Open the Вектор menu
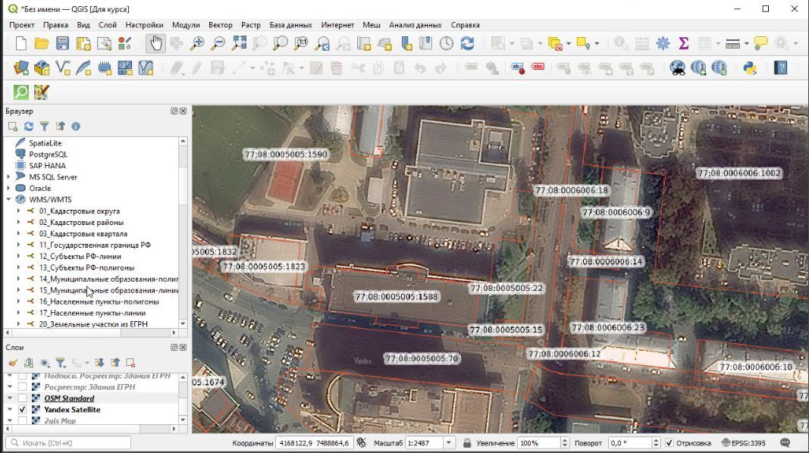Image resolution: width=809 pixels, height=453 pixels. coord(220,25)
